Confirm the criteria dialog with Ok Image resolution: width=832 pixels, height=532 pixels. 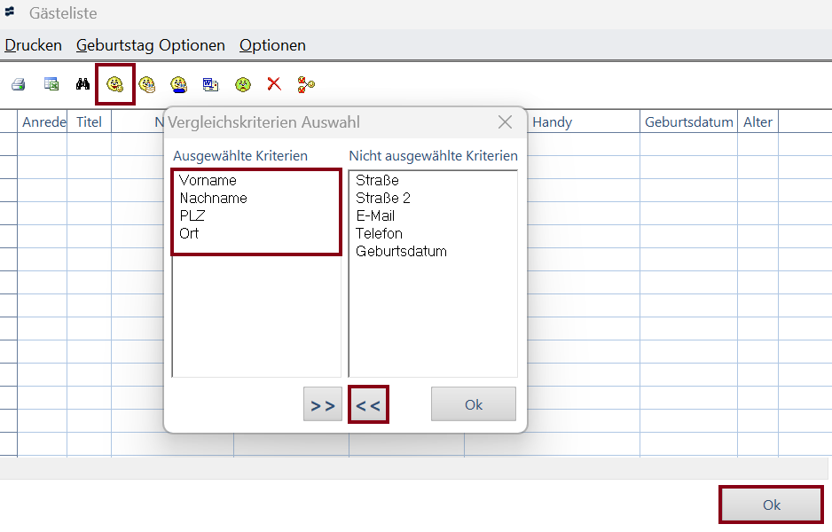473,404
